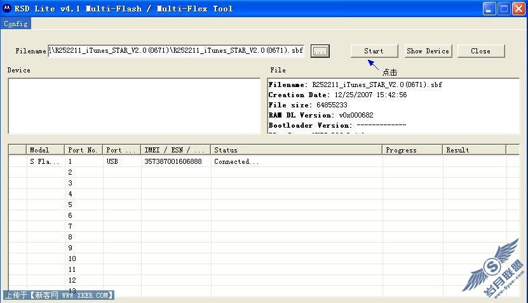Viewport: 528px width, 303px height.
Task: Open the Config menu
Action: click(15, 24)
